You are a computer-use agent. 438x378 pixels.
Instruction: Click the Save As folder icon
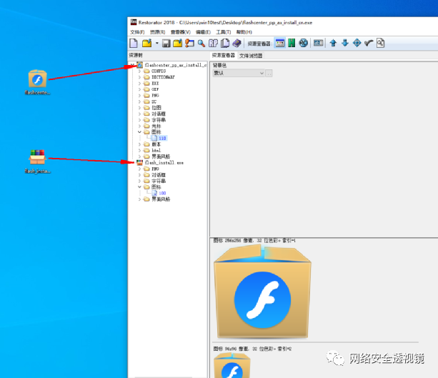click(178, 44)
